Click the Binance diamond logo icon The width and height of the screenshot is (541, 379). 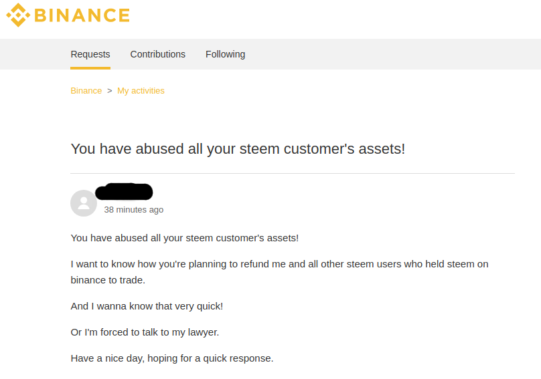pos(18,15)
